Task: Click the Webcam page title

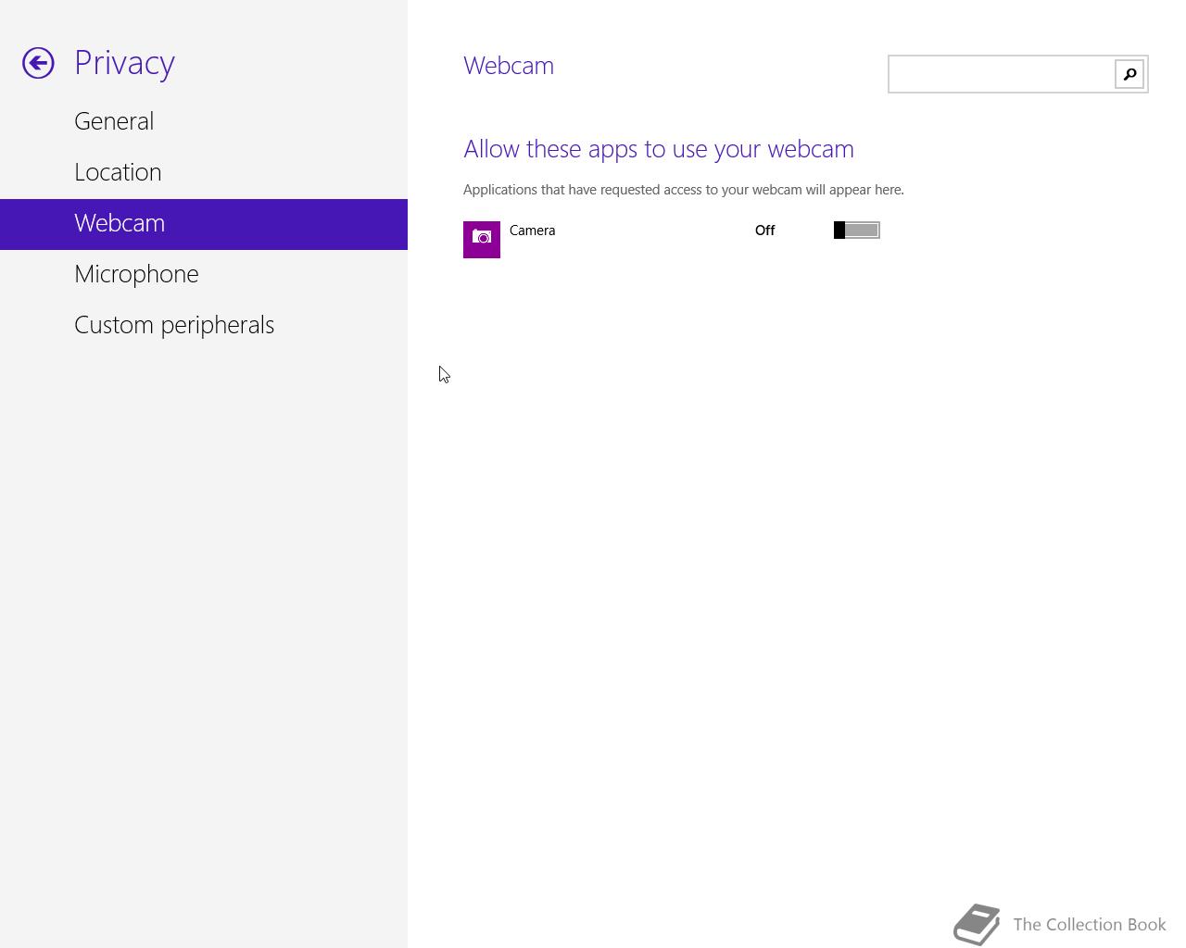Action: (509, 66)
